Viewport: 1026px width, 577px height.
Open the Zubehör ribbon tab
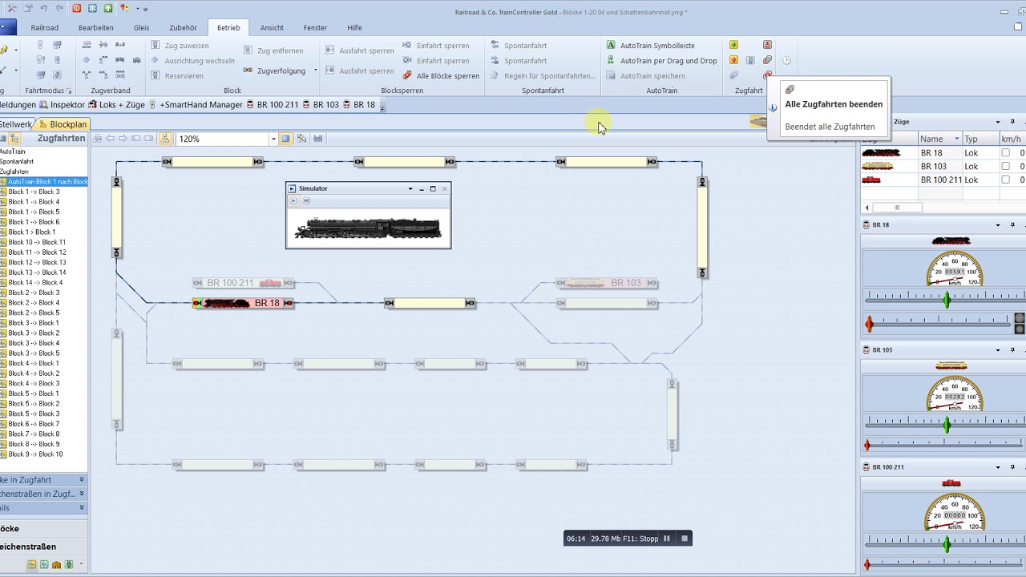[x=184, y=27]
